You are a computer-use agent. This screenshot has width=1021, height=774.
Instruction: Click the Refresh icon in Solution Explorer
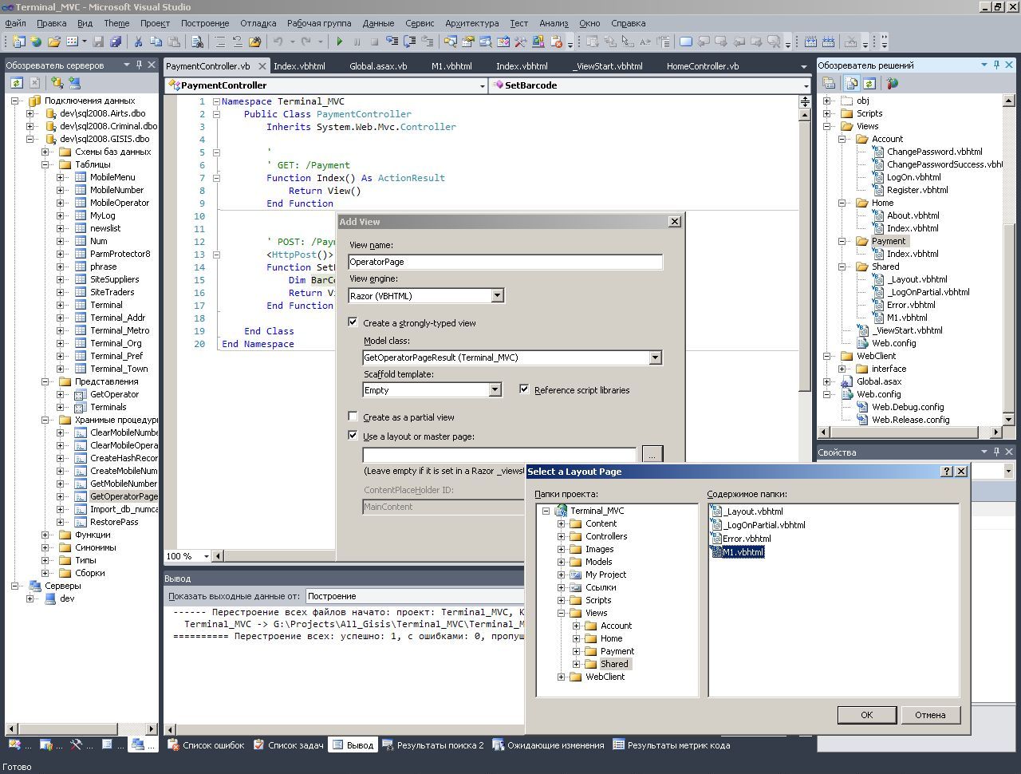[x=869, y=83]
